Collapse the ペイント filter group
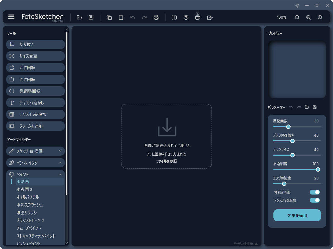Image resolution: width=333 pixels, height=249 pixels. (35, 174)
